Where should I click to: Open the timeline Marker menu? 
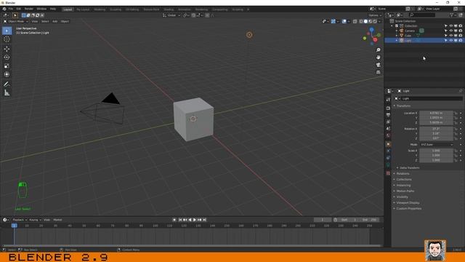tap(57, 220)
